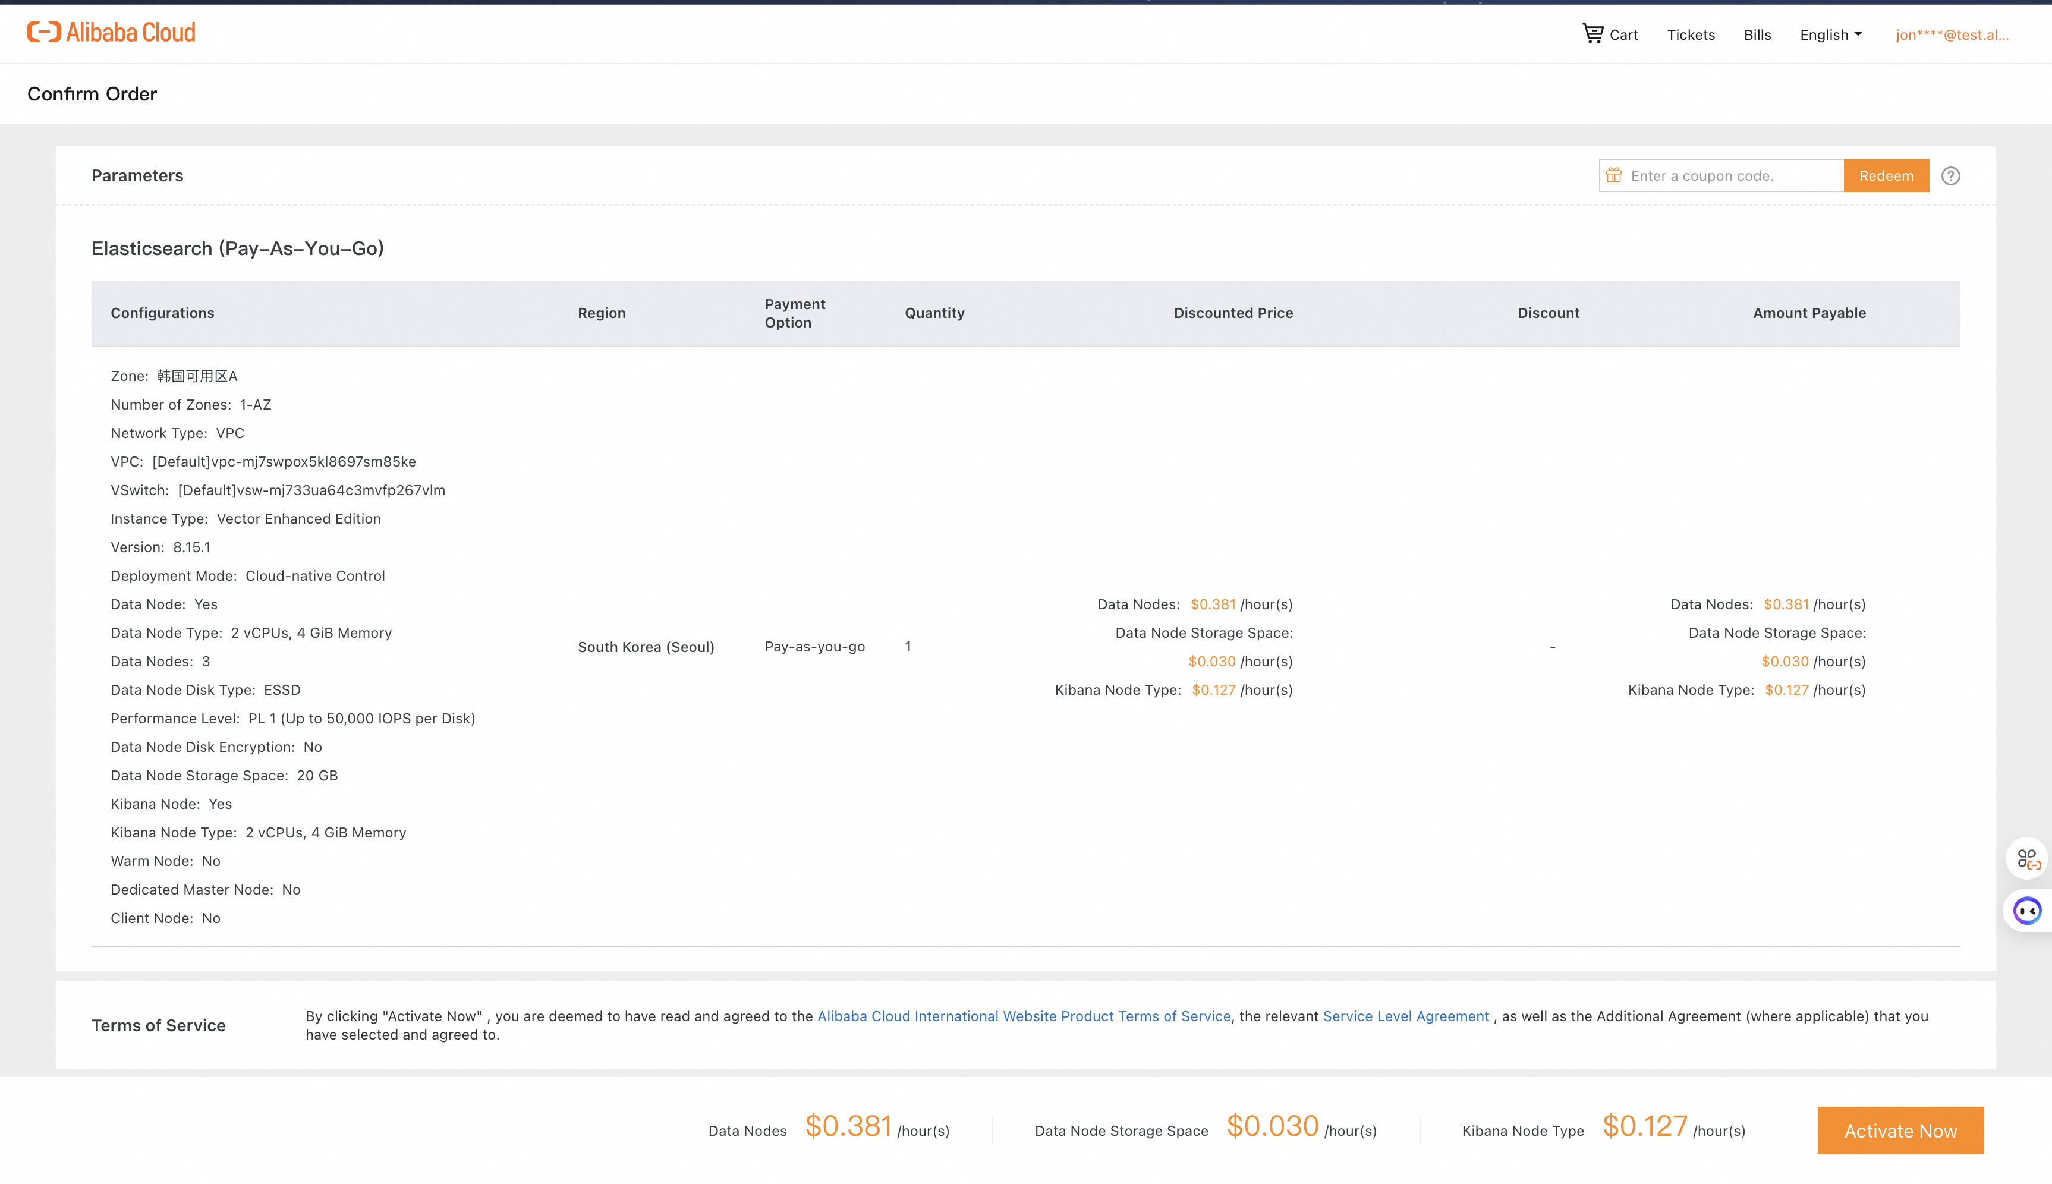This screenshot has width=2052, height=1184.
Task: Click the Confirm Order page heading
Action: pyautogui.click(x=92, y=95)
